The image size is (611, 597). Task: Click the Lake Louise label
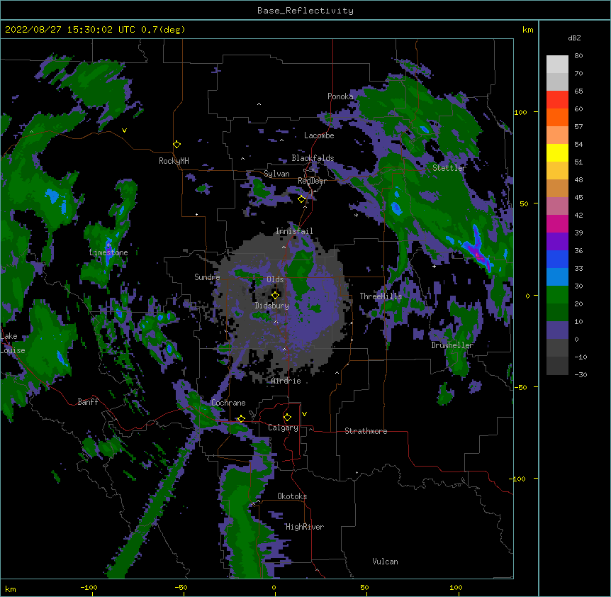(13, 343)
